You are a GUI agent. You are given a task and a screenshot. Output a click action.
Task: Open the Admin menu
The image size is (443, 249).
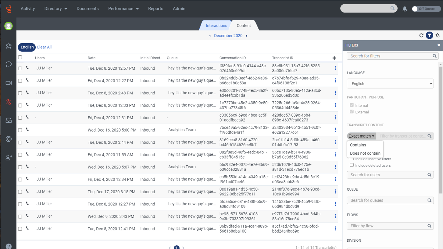pyautogui.click(x=179, y=9)
